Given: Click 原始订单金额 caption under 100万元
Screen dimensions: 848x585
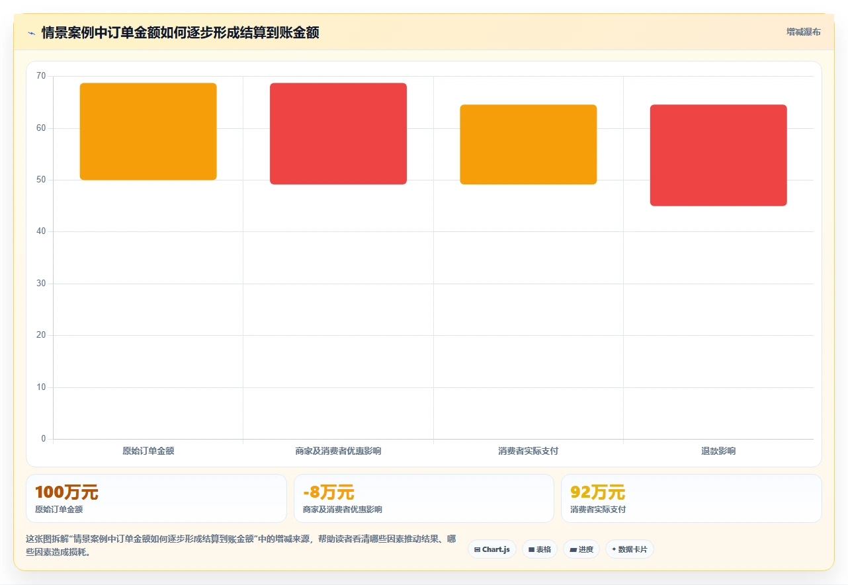Looking at the screenshot, I should point(59,510).
